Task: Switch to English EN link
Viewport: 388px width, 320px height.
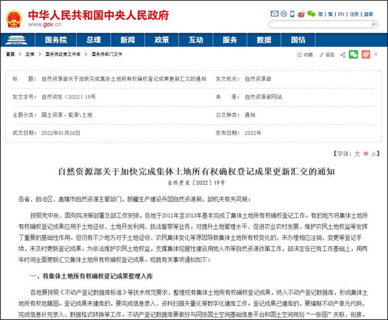Action: click(x=341, y=14)
